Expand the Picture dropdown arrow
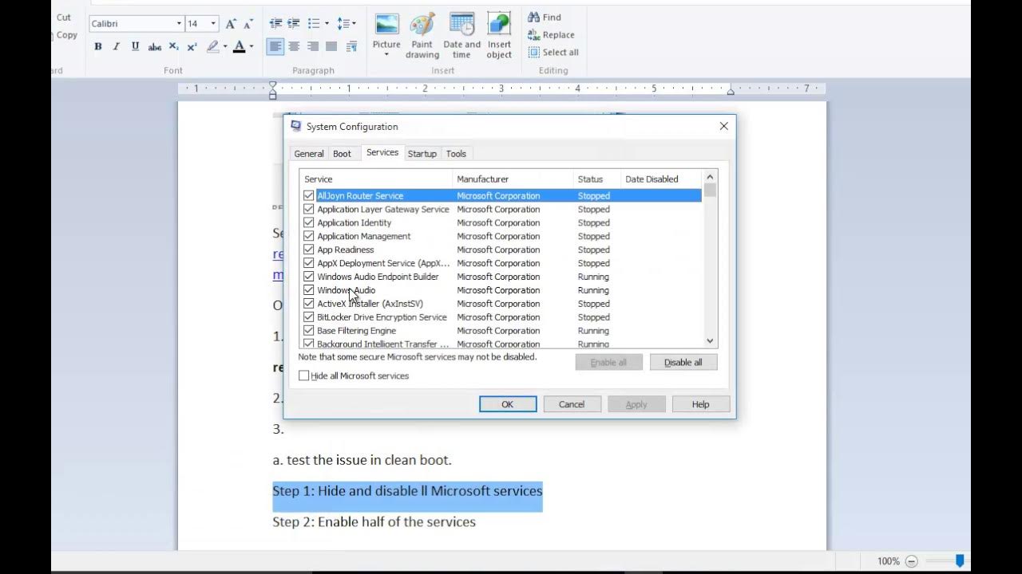 click(x=386, y=55)
